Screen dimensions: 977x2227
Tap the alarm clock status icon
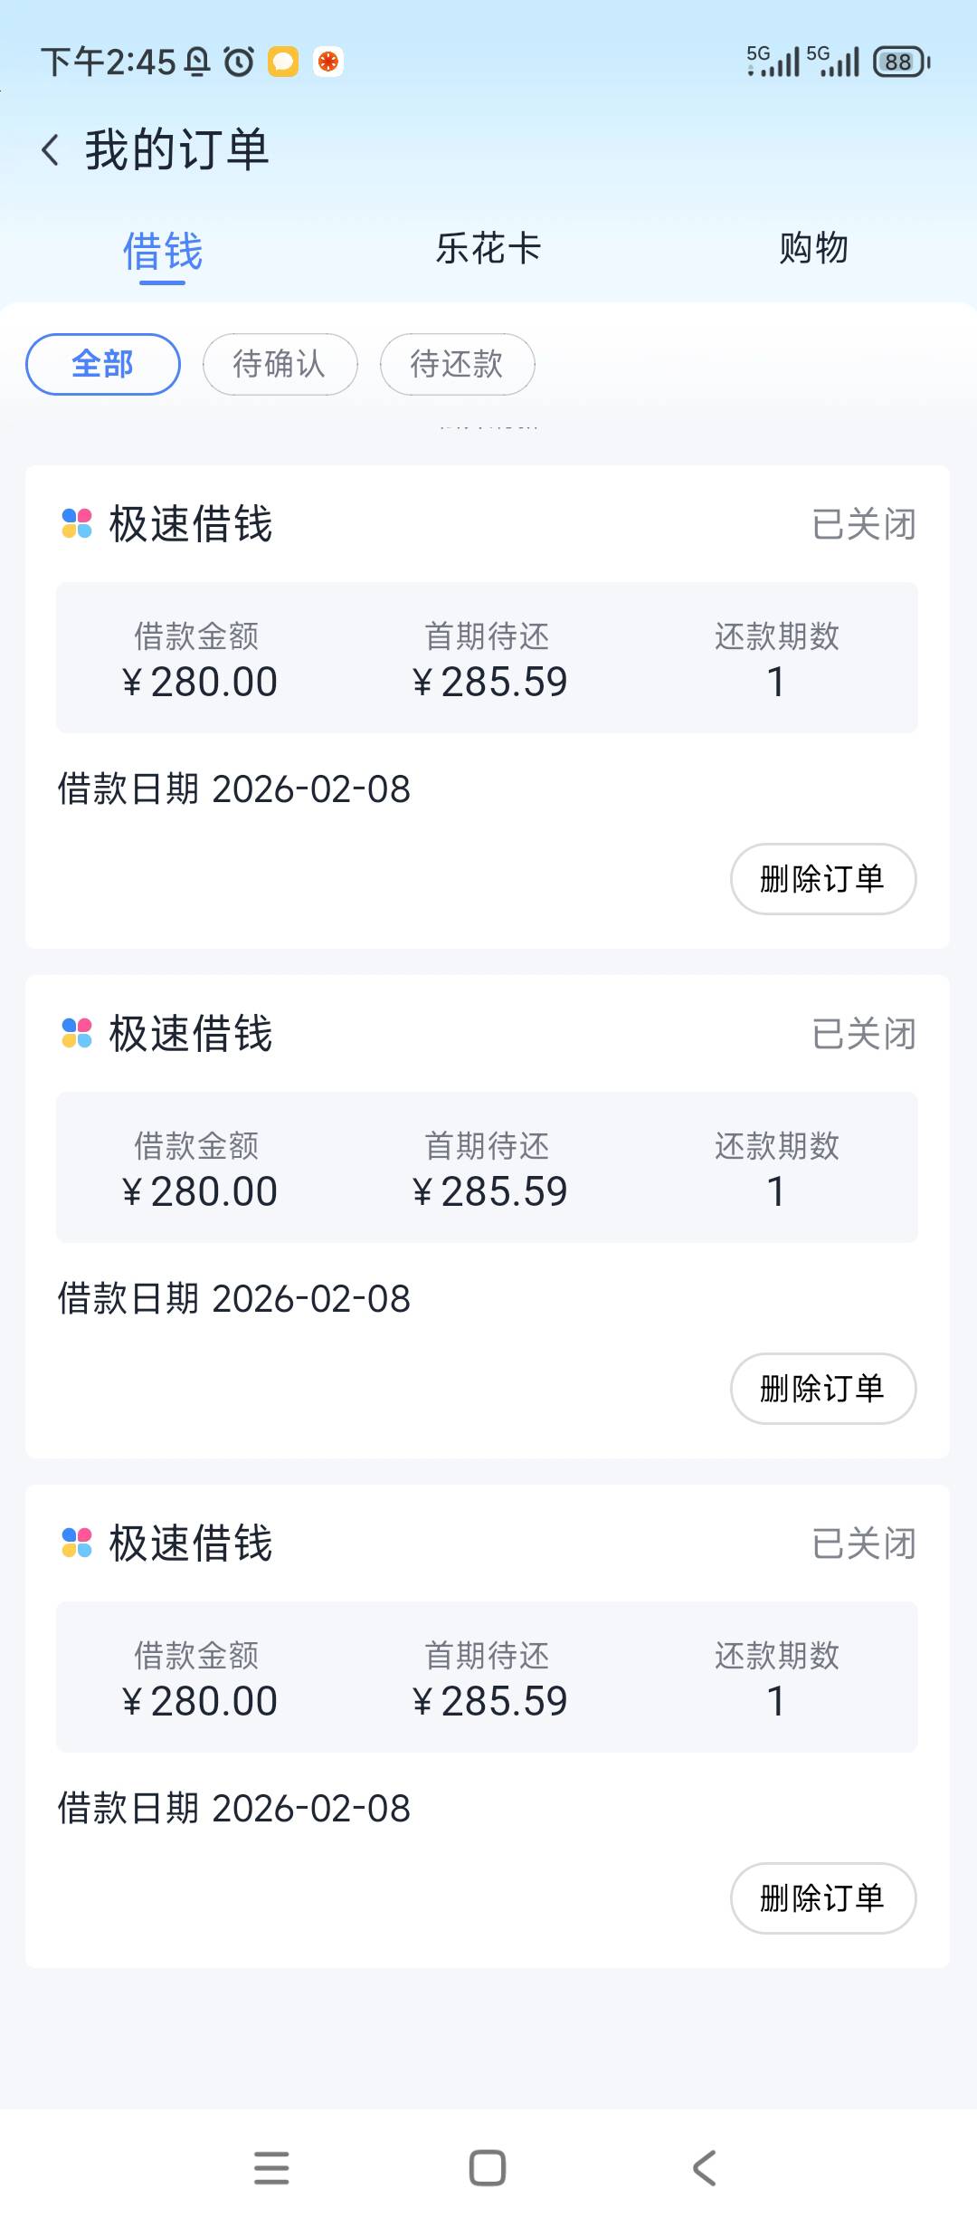[239, 62]
